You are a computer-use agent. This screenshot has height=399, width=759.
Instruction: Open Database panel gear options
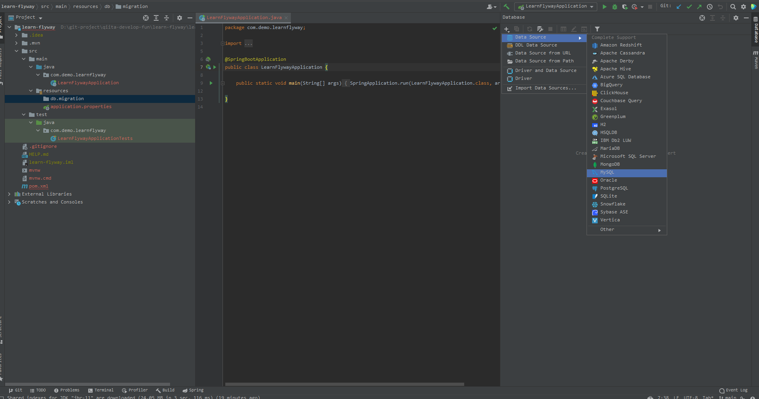pos(736,18)
